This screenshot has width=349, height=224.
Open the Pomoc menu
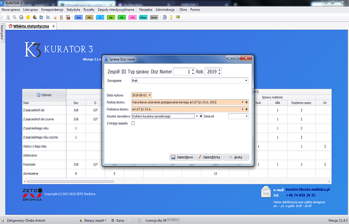pyautogui.click(x=195, y=9)
